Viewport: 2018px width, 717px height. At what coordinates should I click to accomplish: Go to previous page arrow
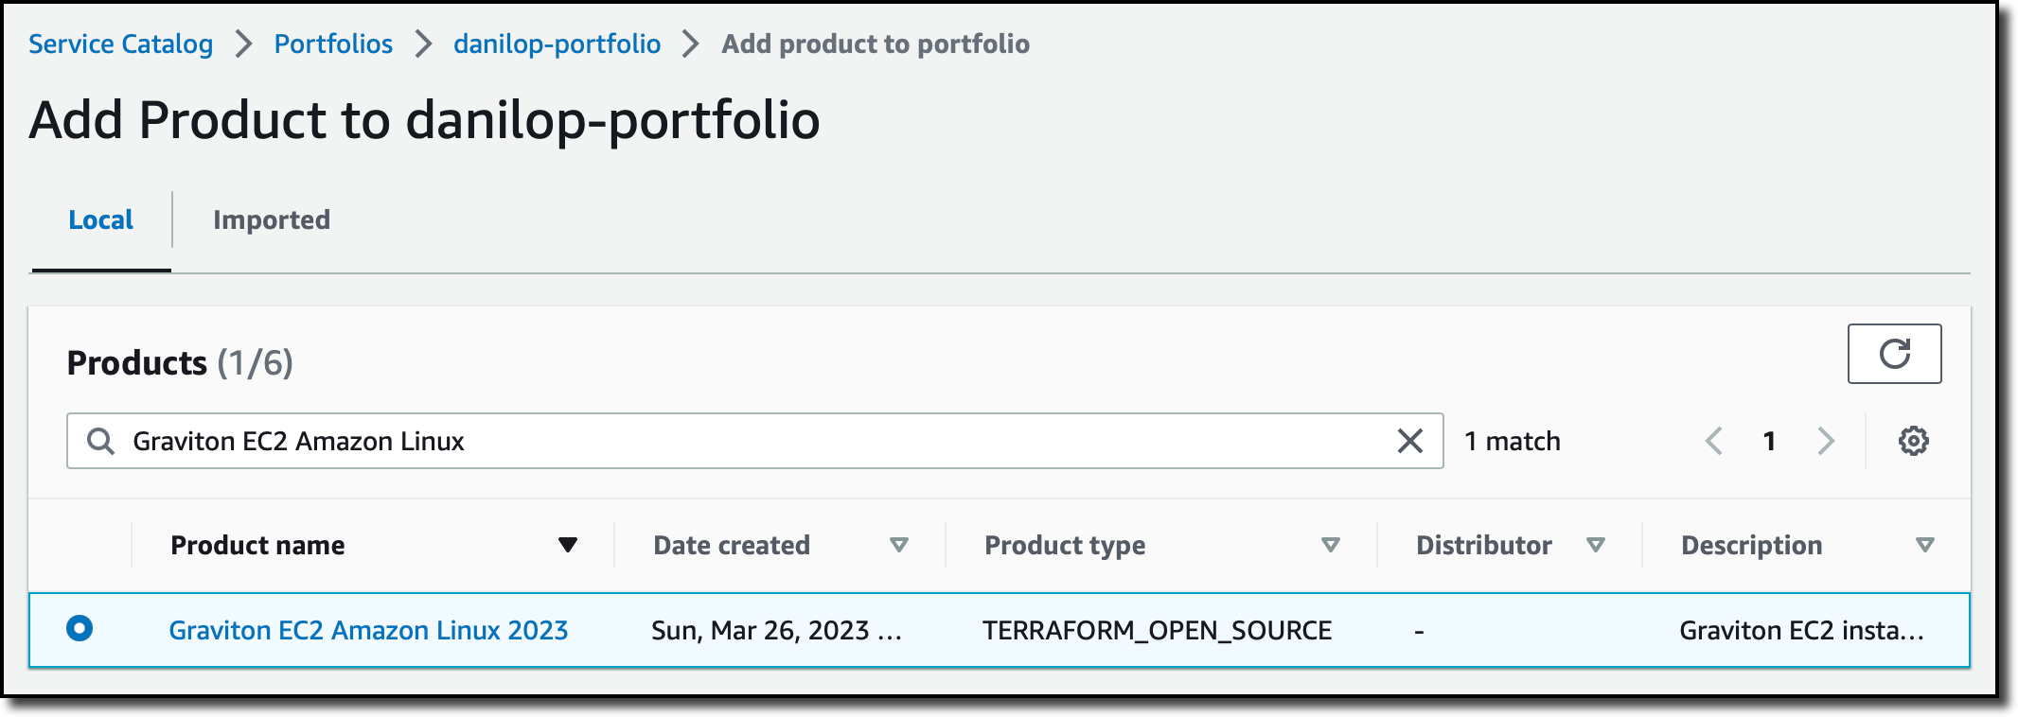click(x=1713, y=441)
